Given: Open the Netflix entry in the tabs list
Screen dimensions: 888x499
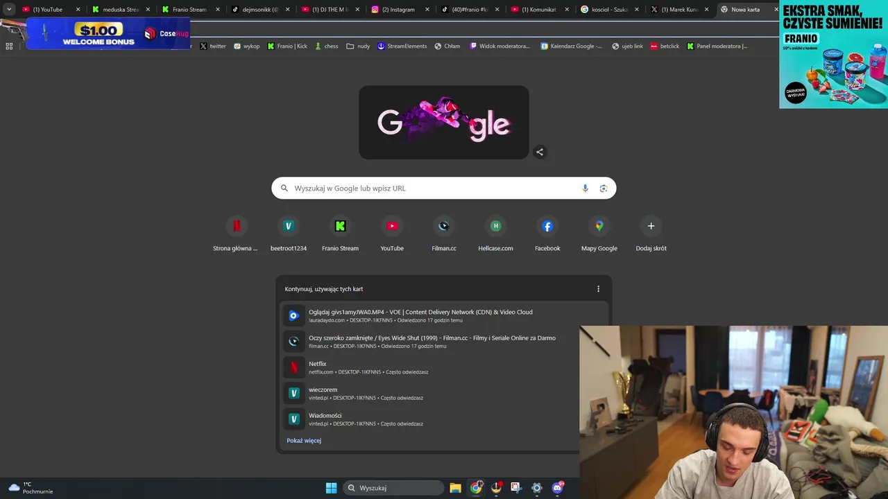Looking at the screenshot, I should pyautogui.click(x=444, y=367).
